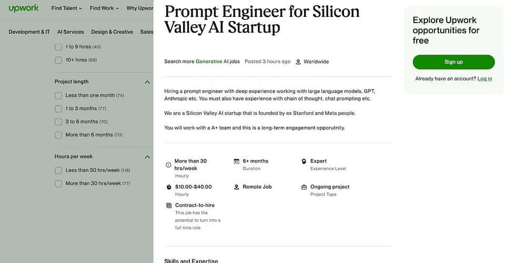Collapse the Hours per week section
Viewport: 526px width, 263px height.
pos(147,157)
